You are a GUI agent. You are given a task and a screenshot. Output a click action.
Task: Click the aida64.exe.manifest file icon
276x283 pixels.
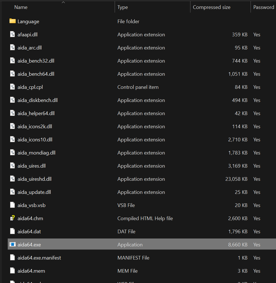tap(13, 258)
